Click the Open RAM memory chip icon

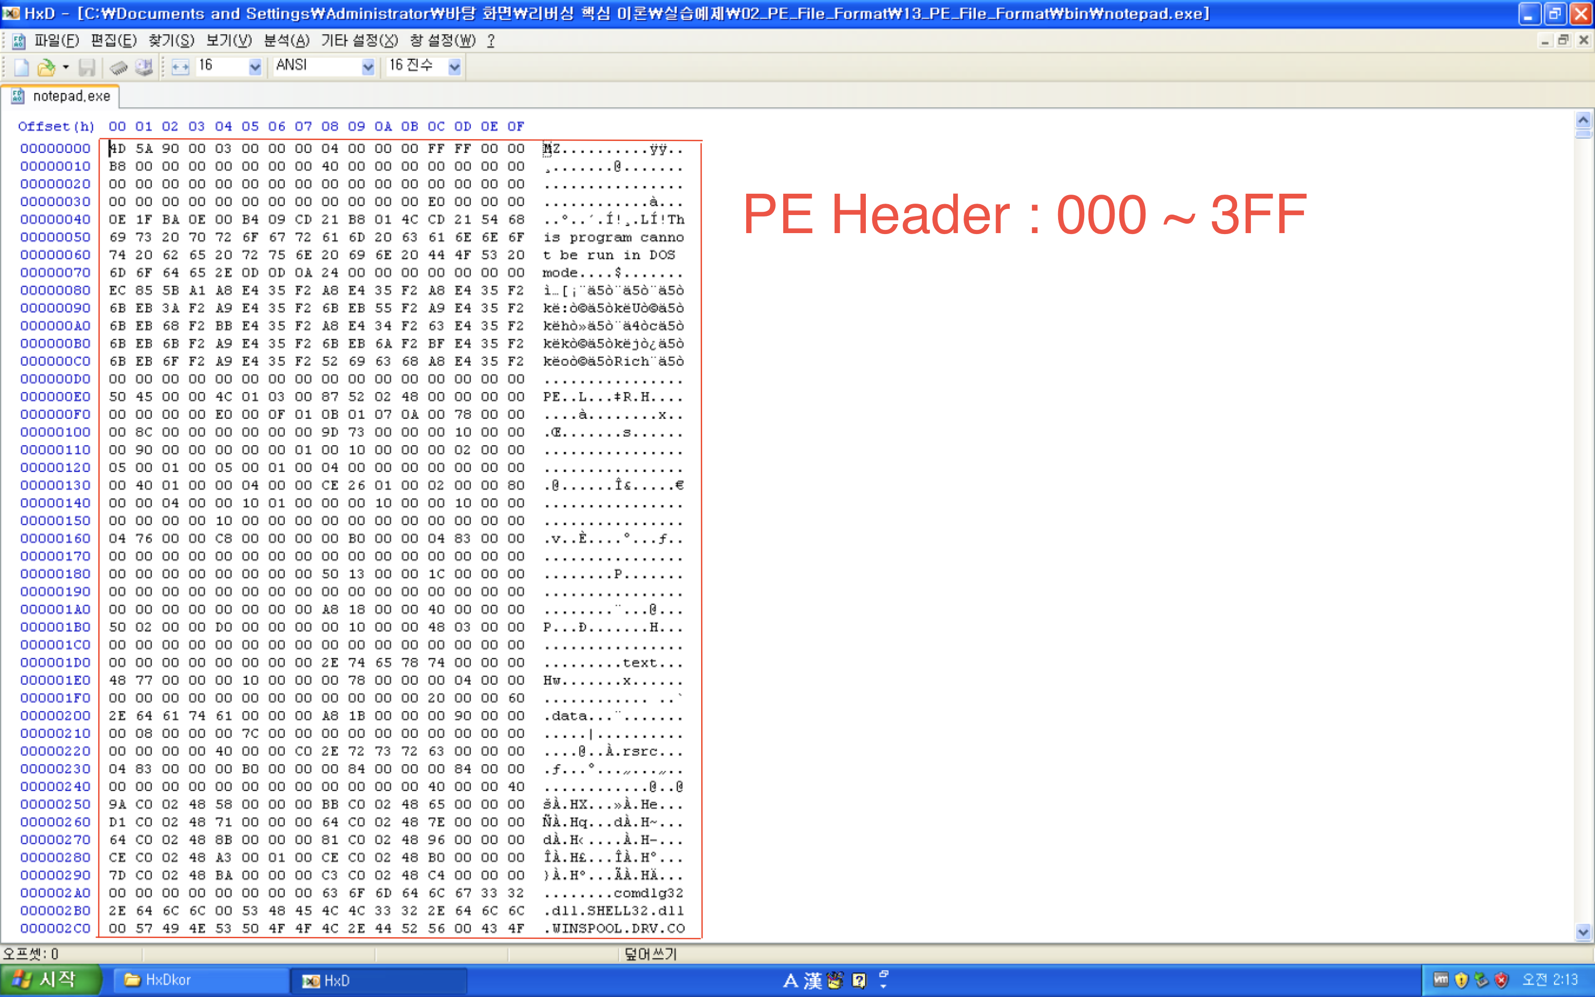point(119,66)
